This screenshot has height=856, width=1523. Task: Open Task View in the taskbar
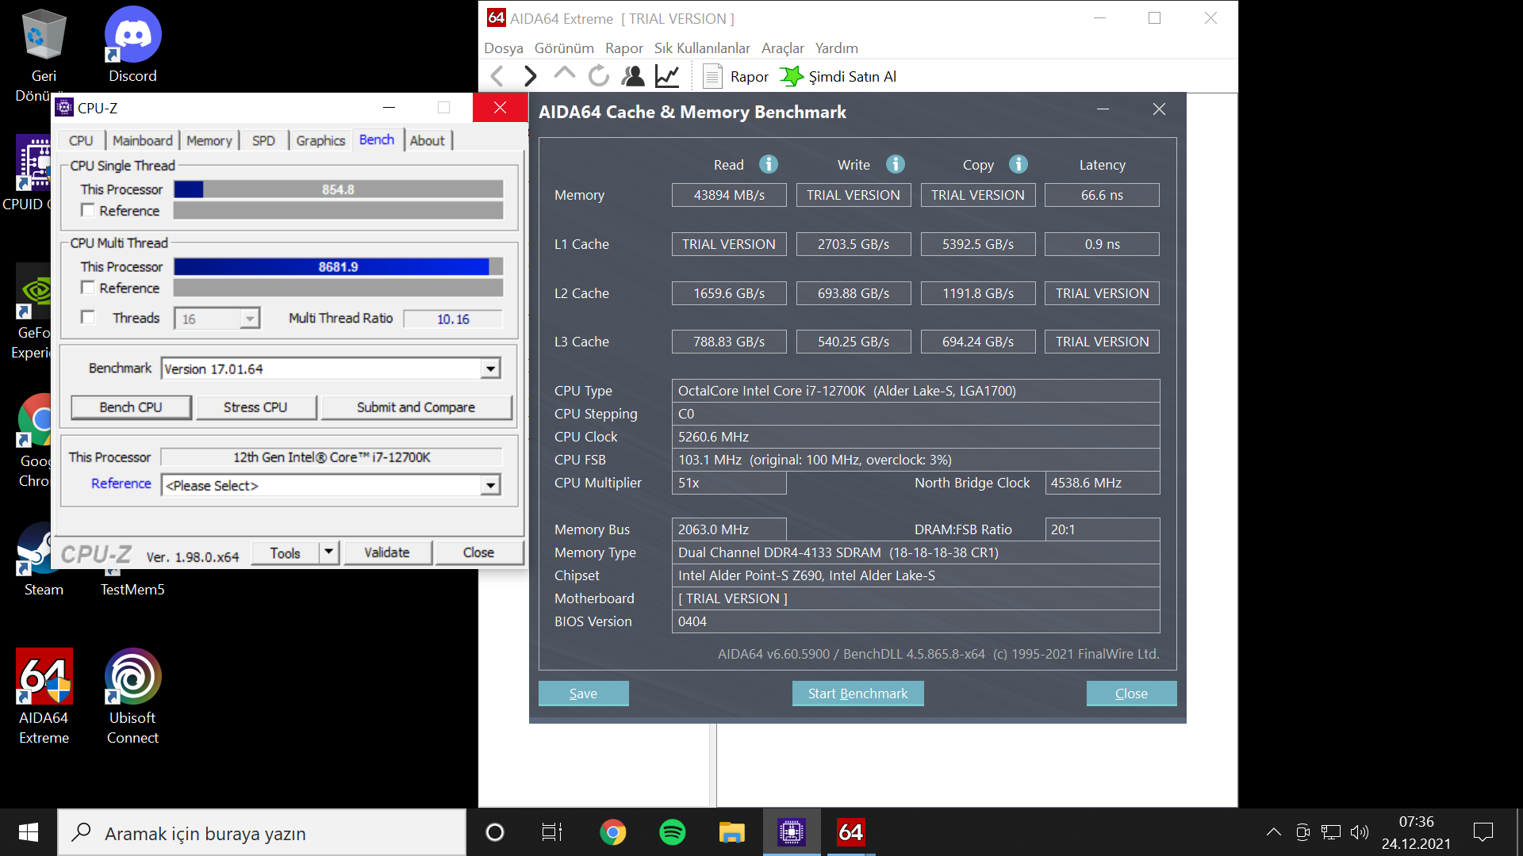(552, 832)
